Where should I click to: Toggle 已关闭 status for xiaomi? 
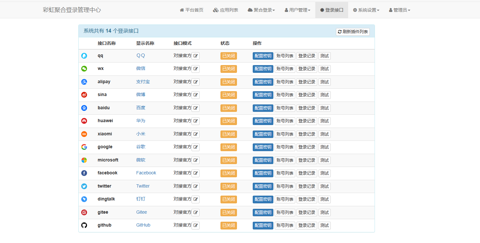pos(229,134)
